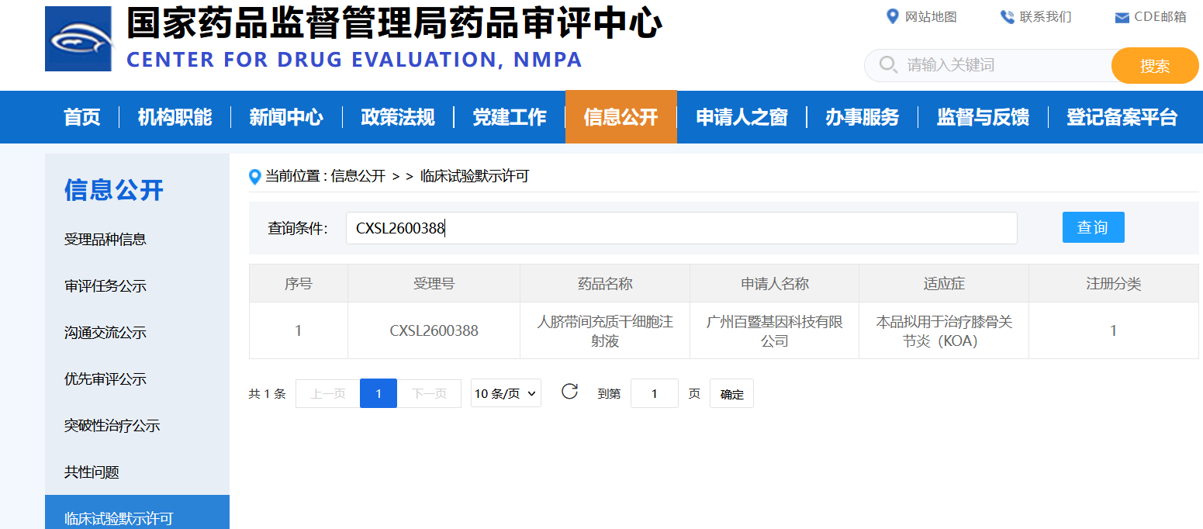Click the magnifier icon in the search box

tap(888, 64)
